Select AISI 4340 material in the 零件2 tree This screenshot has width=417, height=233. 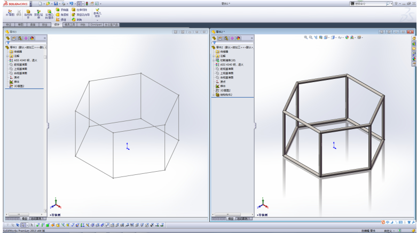coord(229,65)
